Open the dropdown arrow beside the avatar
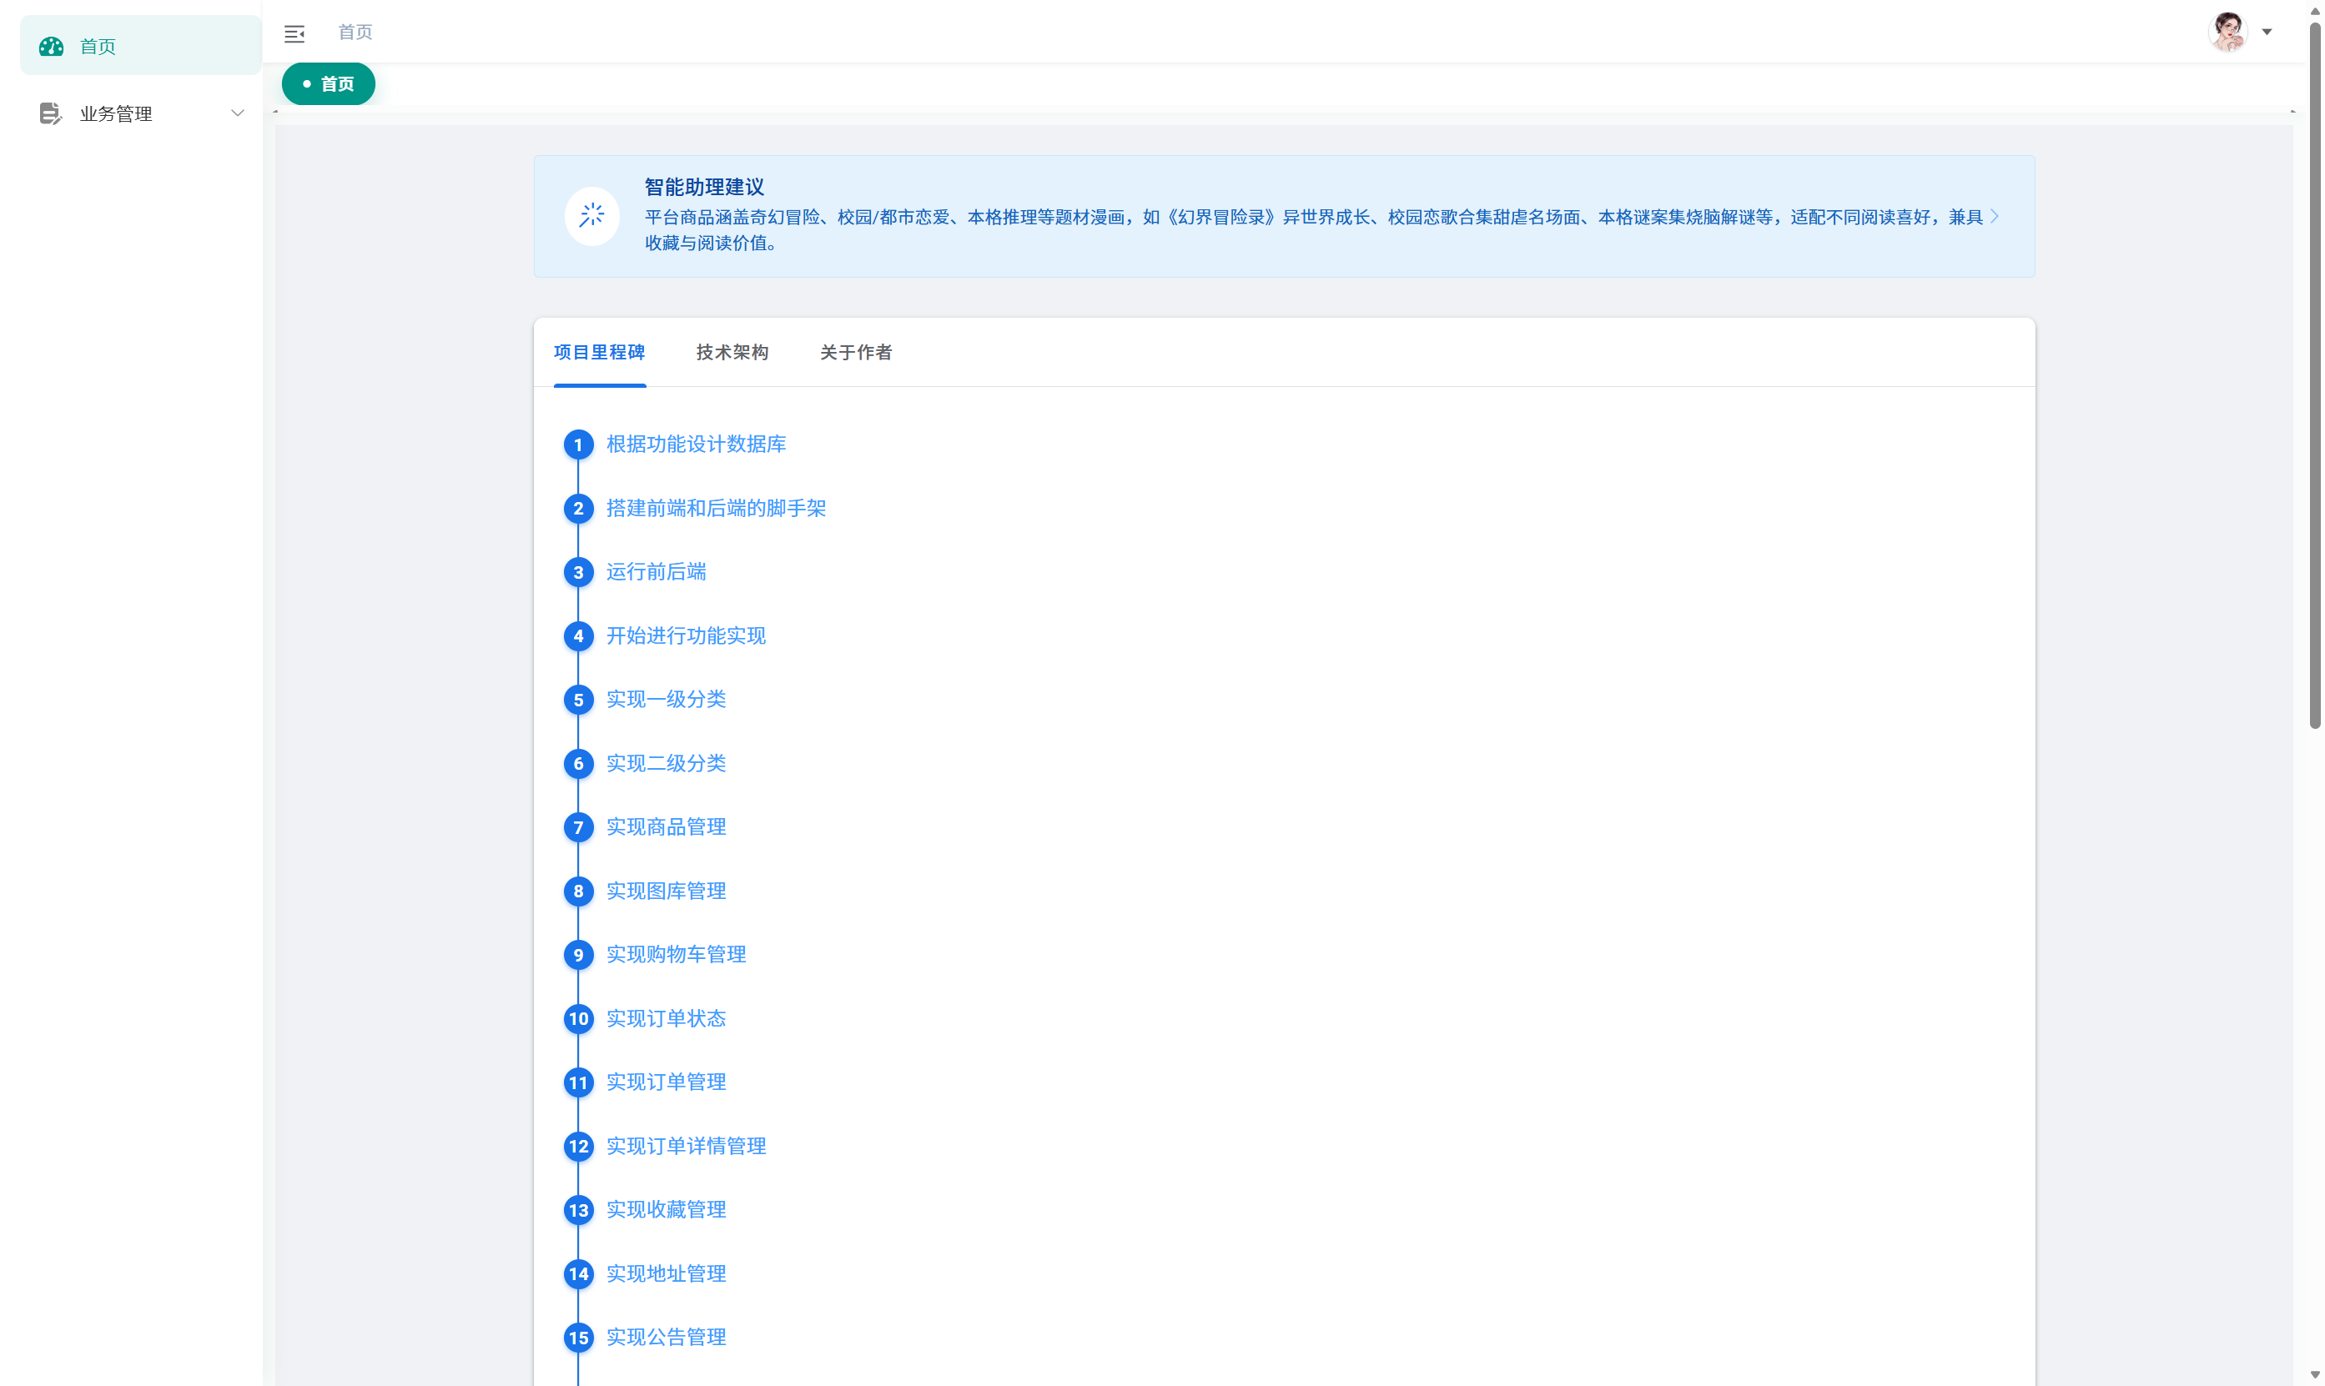 [x=2268, y=31]
